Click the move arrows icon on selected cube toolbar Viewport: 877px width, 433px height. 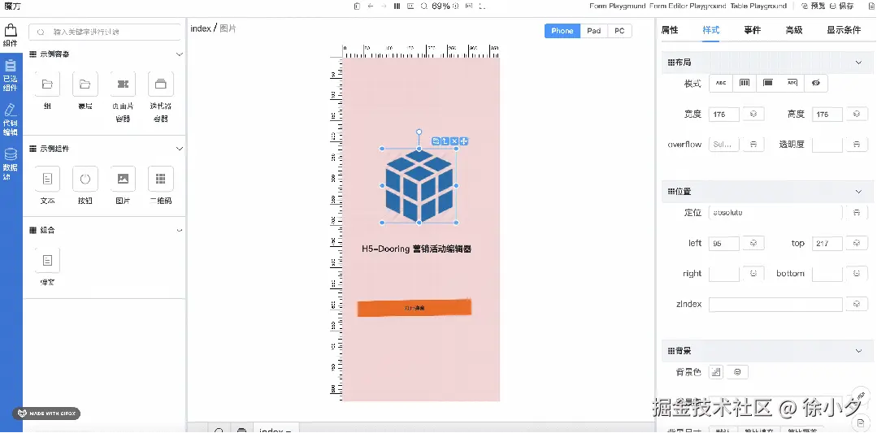(463, 141)
